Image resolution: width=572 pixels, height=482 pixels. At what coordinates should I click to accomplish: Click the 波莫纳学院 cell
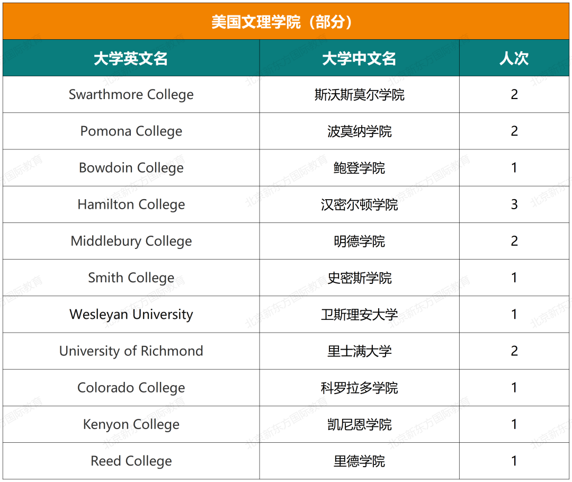point(359,131)
